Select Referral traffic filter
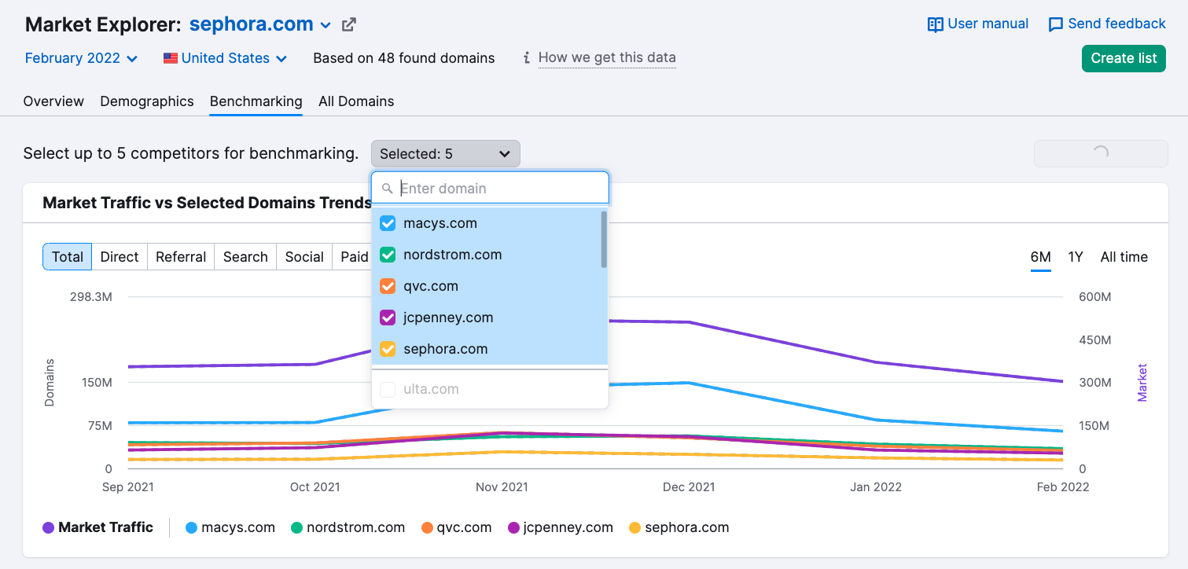Viewport: 1188px width, 569px height. pyautogui.click(x=181, y=257)
